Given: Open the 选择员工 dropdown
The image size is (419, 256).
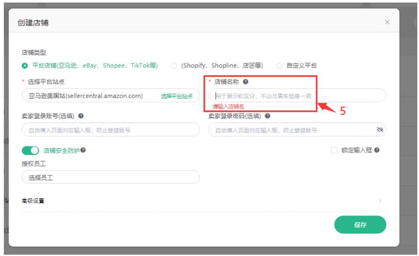Looking at the screenshot, I should pyautogui.click(x=110, y=177).
